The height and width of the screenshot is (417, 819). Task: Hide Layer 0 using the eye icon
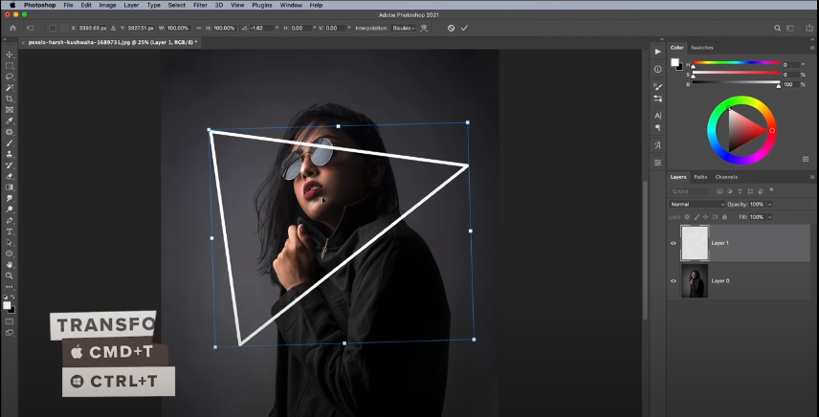pyautogui.click(x=674, y=281)
